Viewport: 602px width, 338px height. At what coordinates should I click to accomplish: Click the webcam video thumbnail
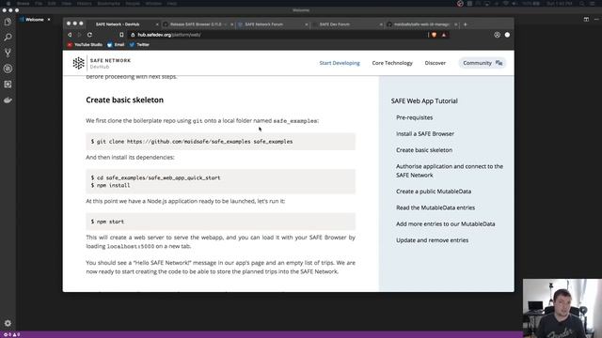pyautogui.click(x=562, y=308)
